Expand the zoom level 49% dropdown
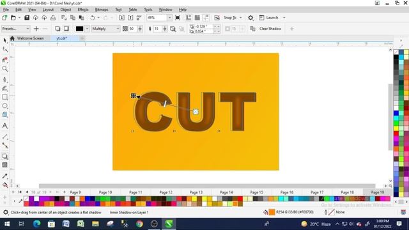This screenshot has height=230, width=409. pyautogui.click(x=169, y=18)
